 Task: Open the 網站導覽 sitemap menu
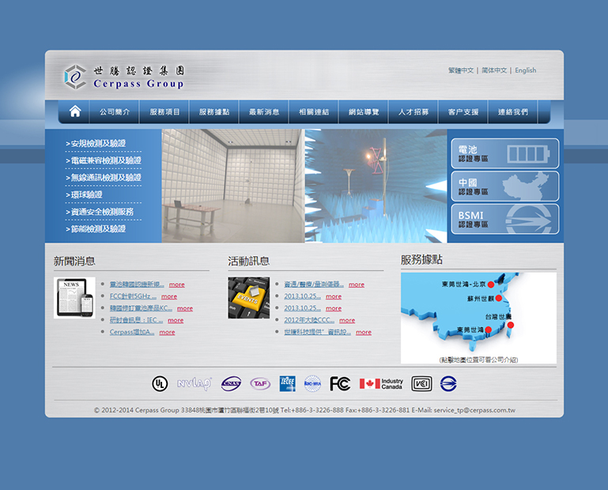pos(364,112)
